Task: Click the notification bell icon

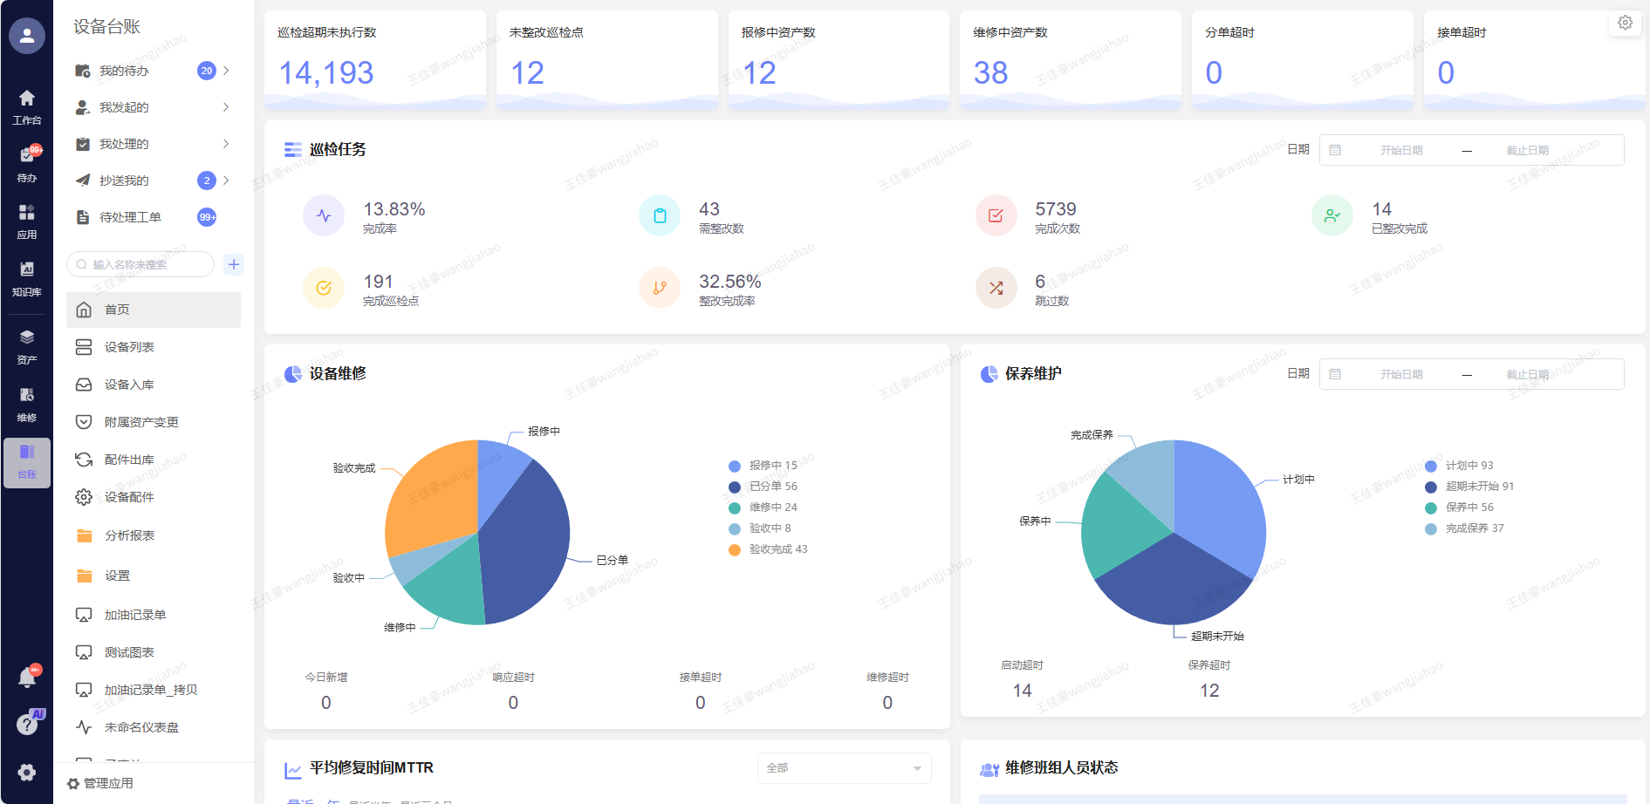Action: [27, 678]
